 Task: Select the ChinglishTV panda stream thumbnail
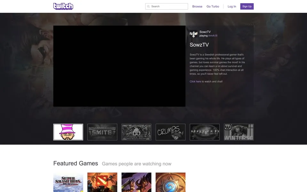coord(136,132)
